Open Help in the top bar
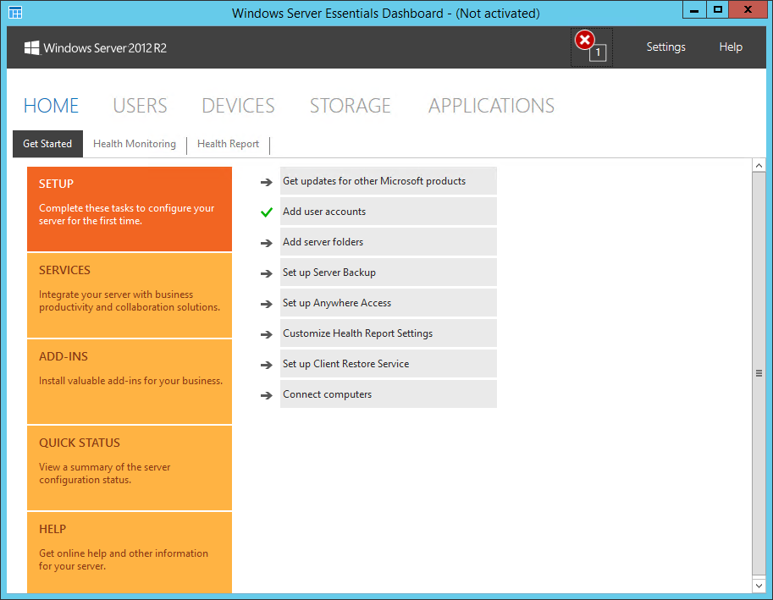 click(731, 47)
